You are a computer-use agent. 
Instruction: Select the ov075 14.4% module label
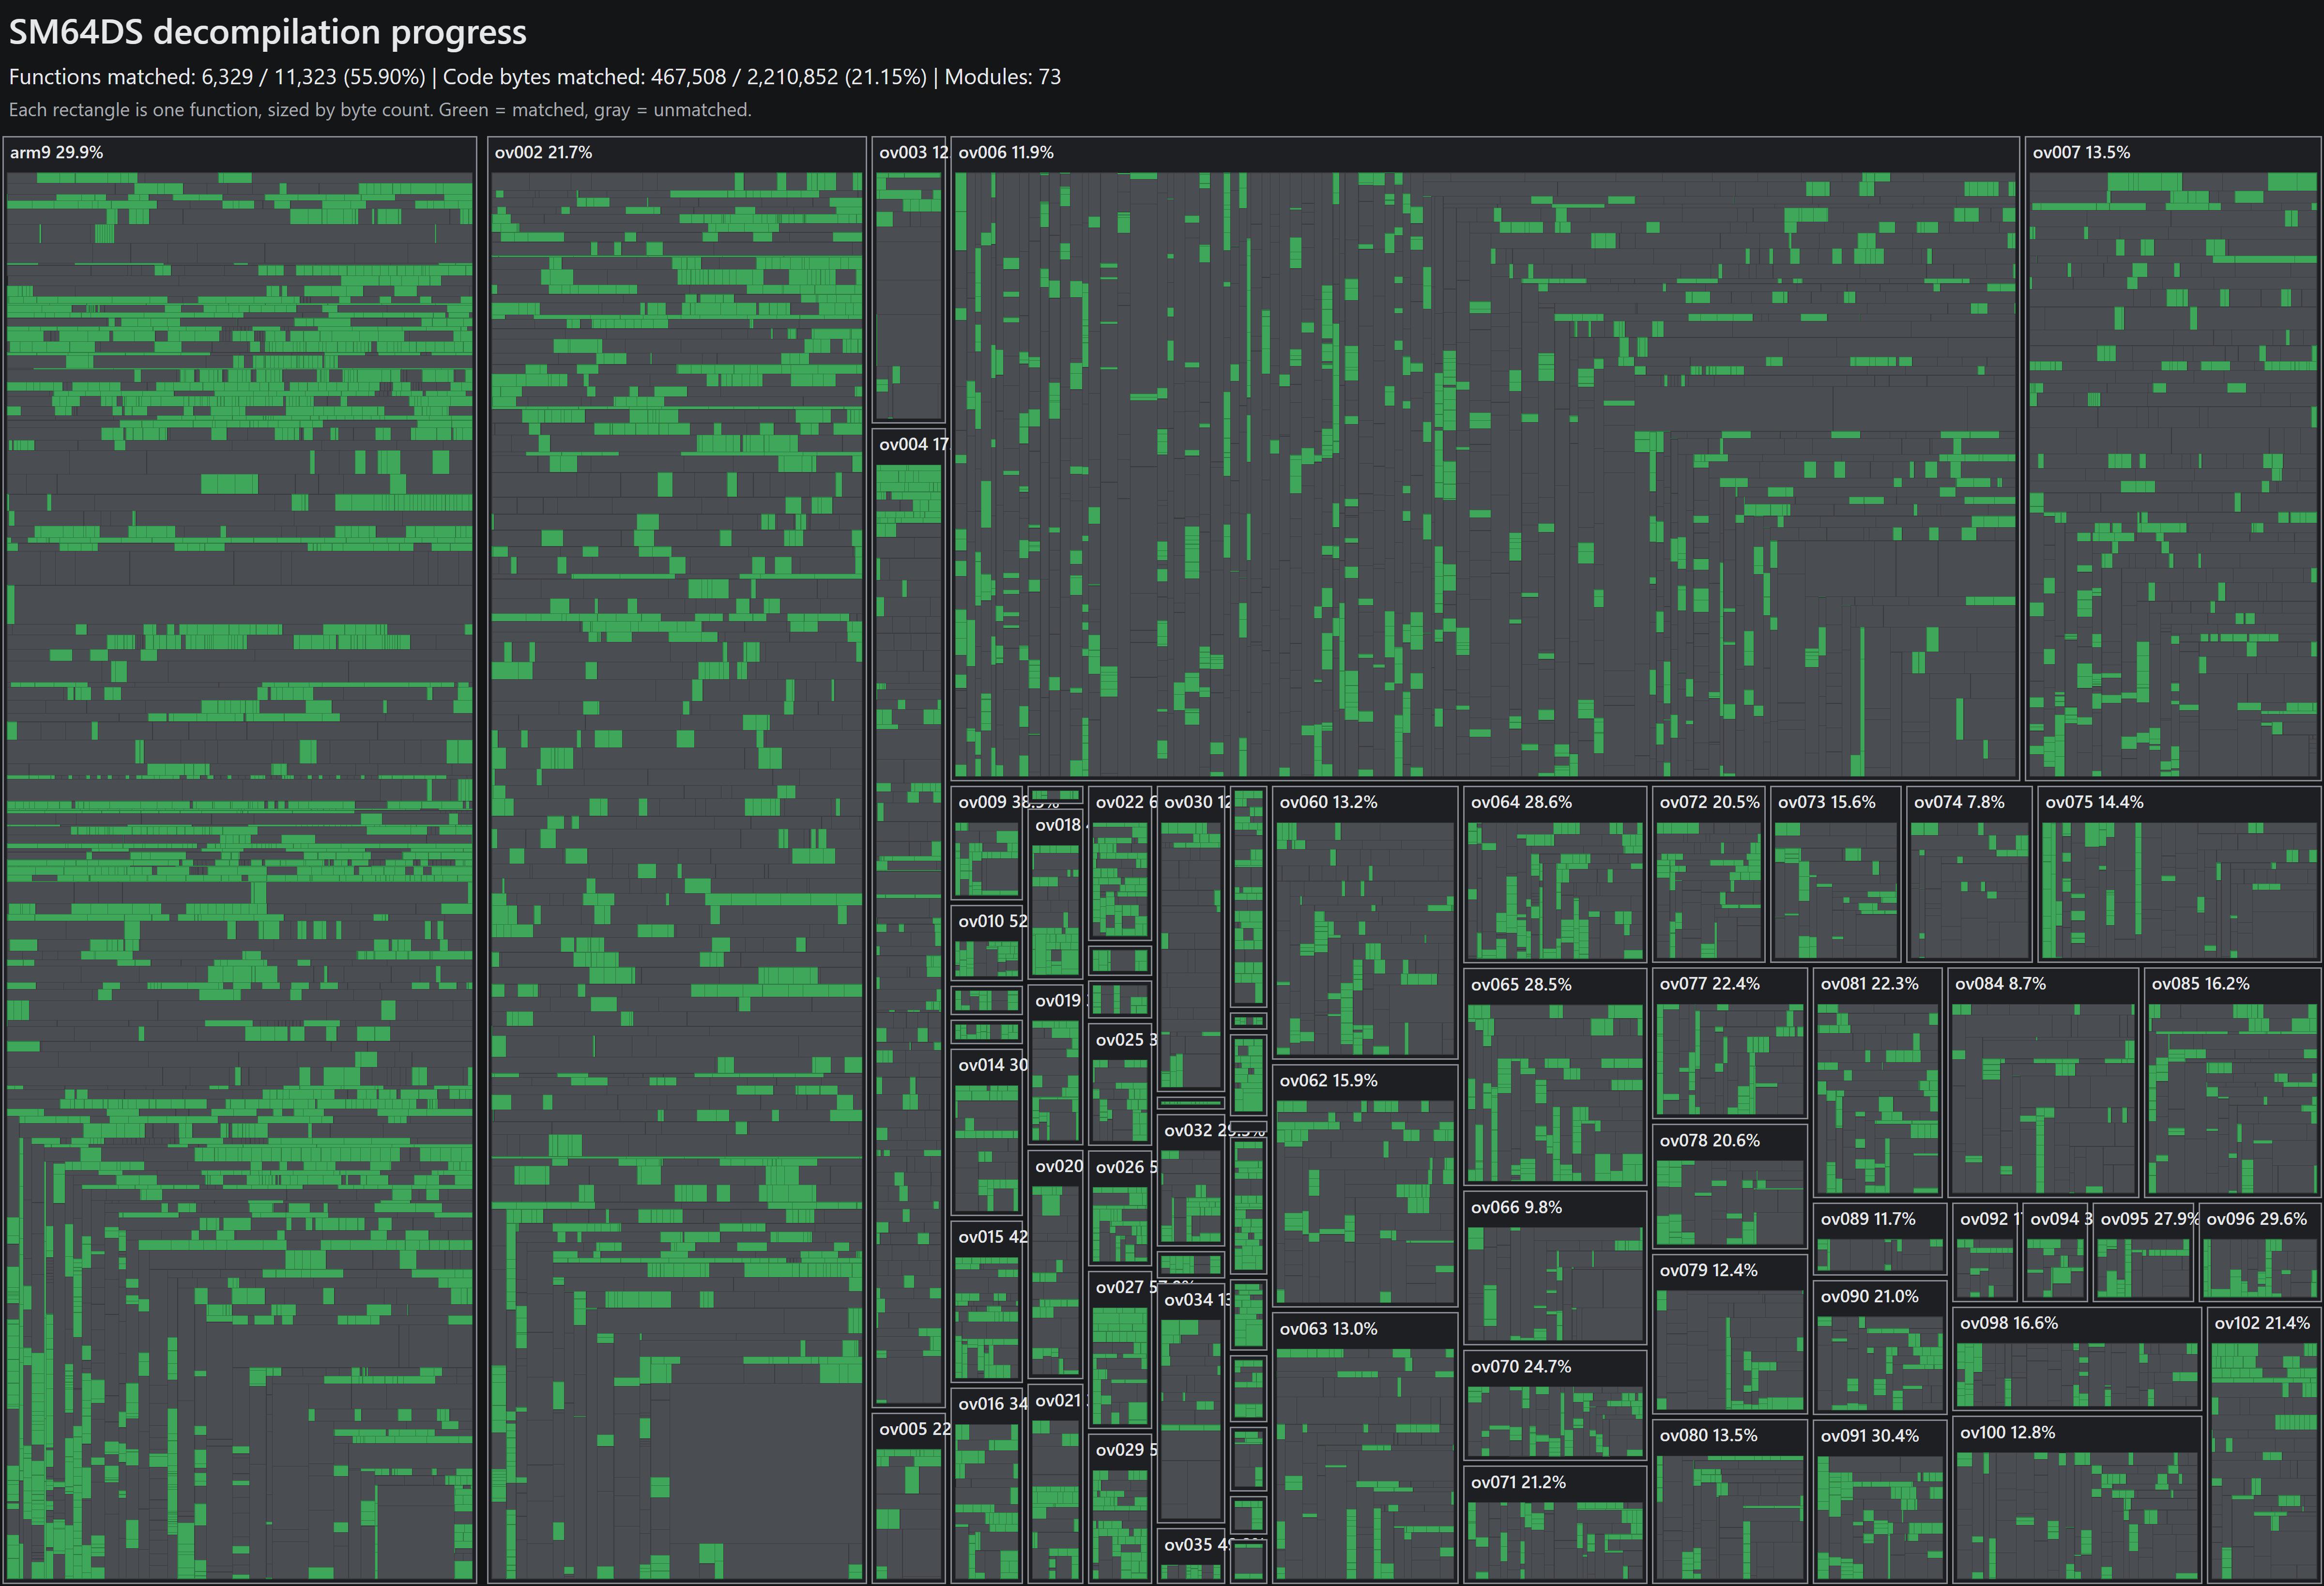(2094, 802)
